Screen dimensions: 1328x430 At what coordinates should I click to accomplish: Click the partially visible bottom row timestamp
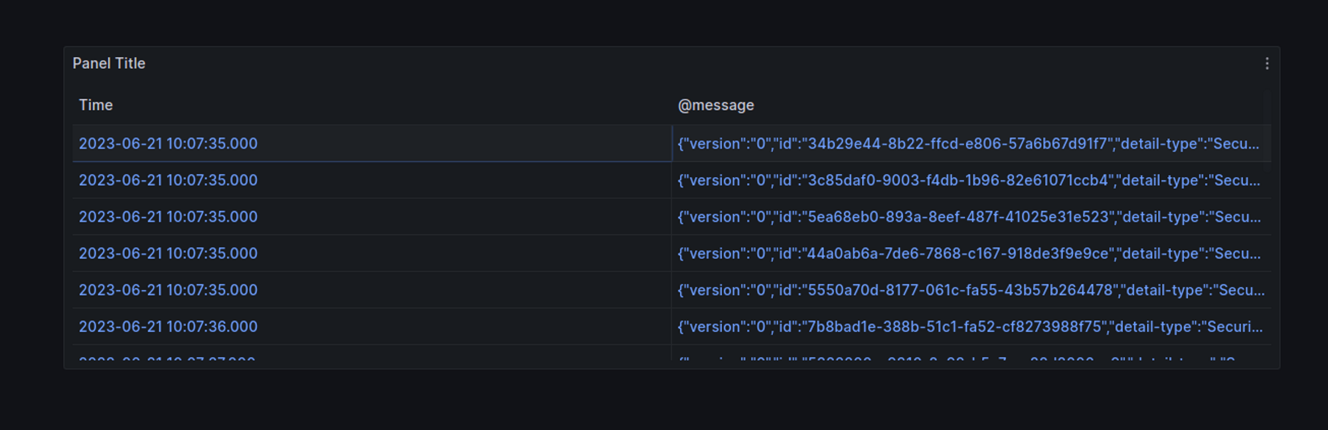tap(167, 358)
